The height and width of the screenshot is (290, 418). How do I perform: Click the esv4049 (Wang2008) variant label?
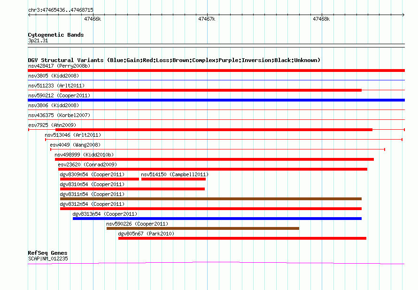(x=75, y=145)
